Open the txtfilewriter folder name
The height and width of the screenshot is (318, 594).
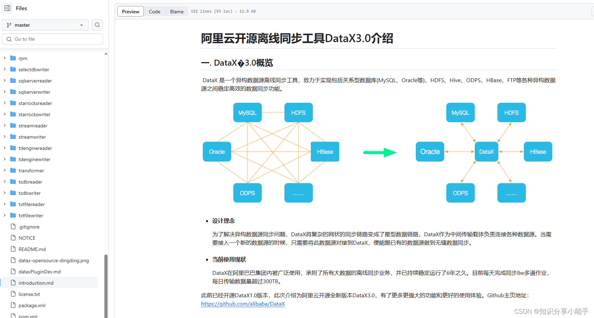(31, 216)
